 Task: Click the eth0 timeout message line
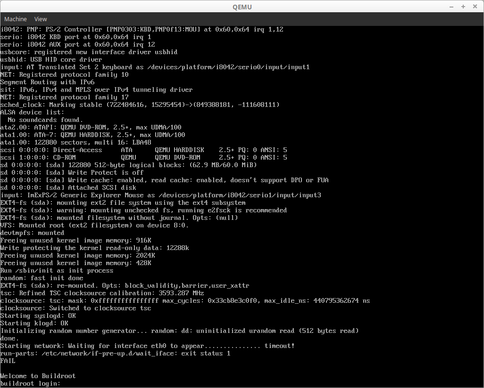(147, 346)
